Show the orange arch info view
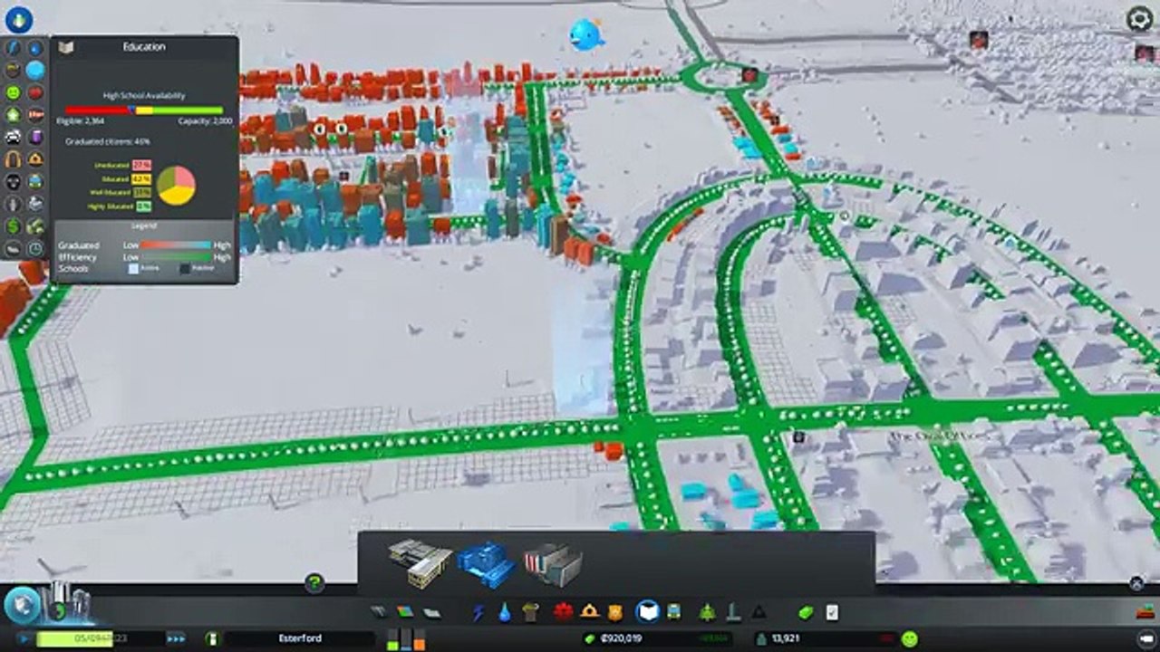1160x652 pixels. [x=14, y=159]
